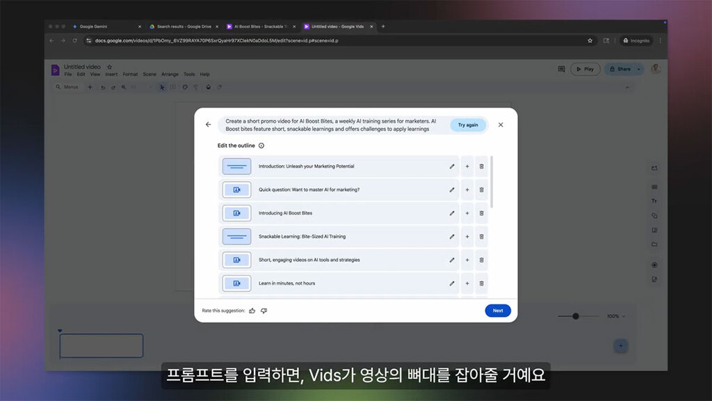The image size is (712, 401).
Task: Collapse the toolbar with the chevron
Action: pyautogui.click(x=628, y=87)
